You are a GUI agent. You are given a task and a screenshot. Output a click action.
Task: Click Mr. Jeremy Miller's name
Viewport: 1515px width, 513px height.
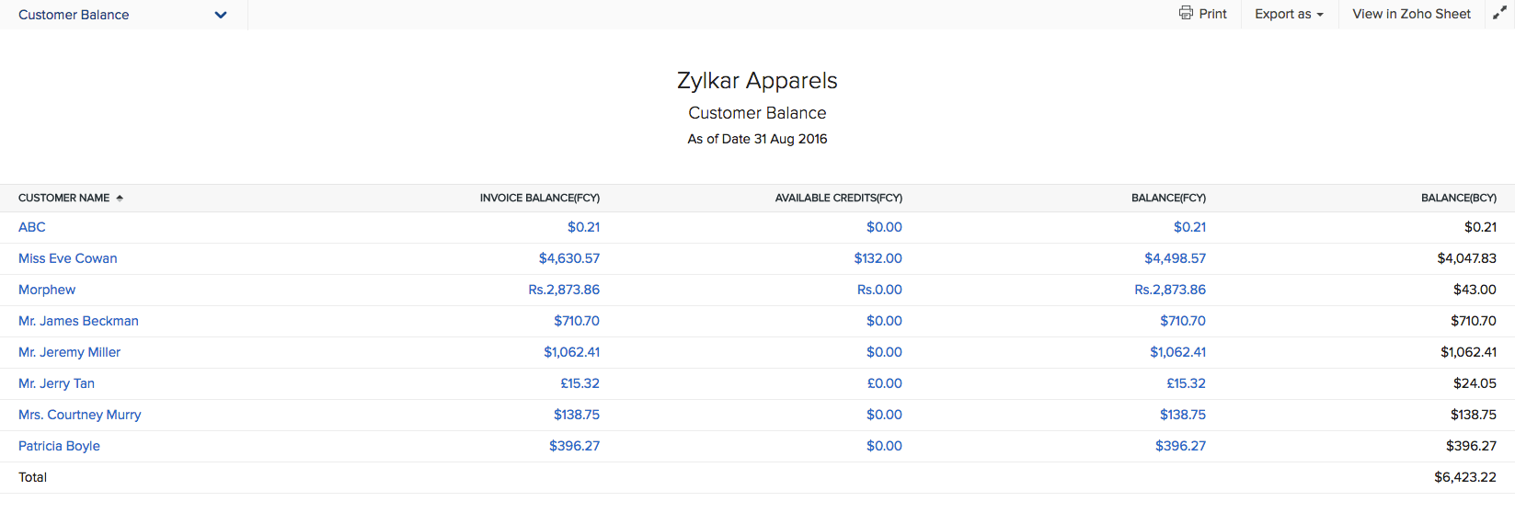coord(69,352)
